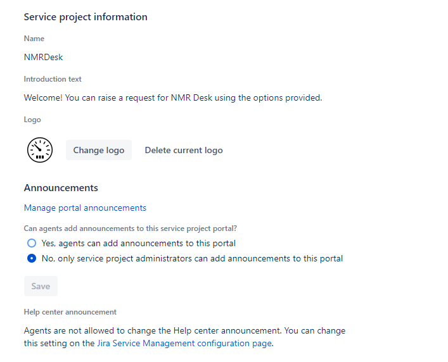
Task: Click the introduction text starting with Welcome
Action: coord(173,98)
